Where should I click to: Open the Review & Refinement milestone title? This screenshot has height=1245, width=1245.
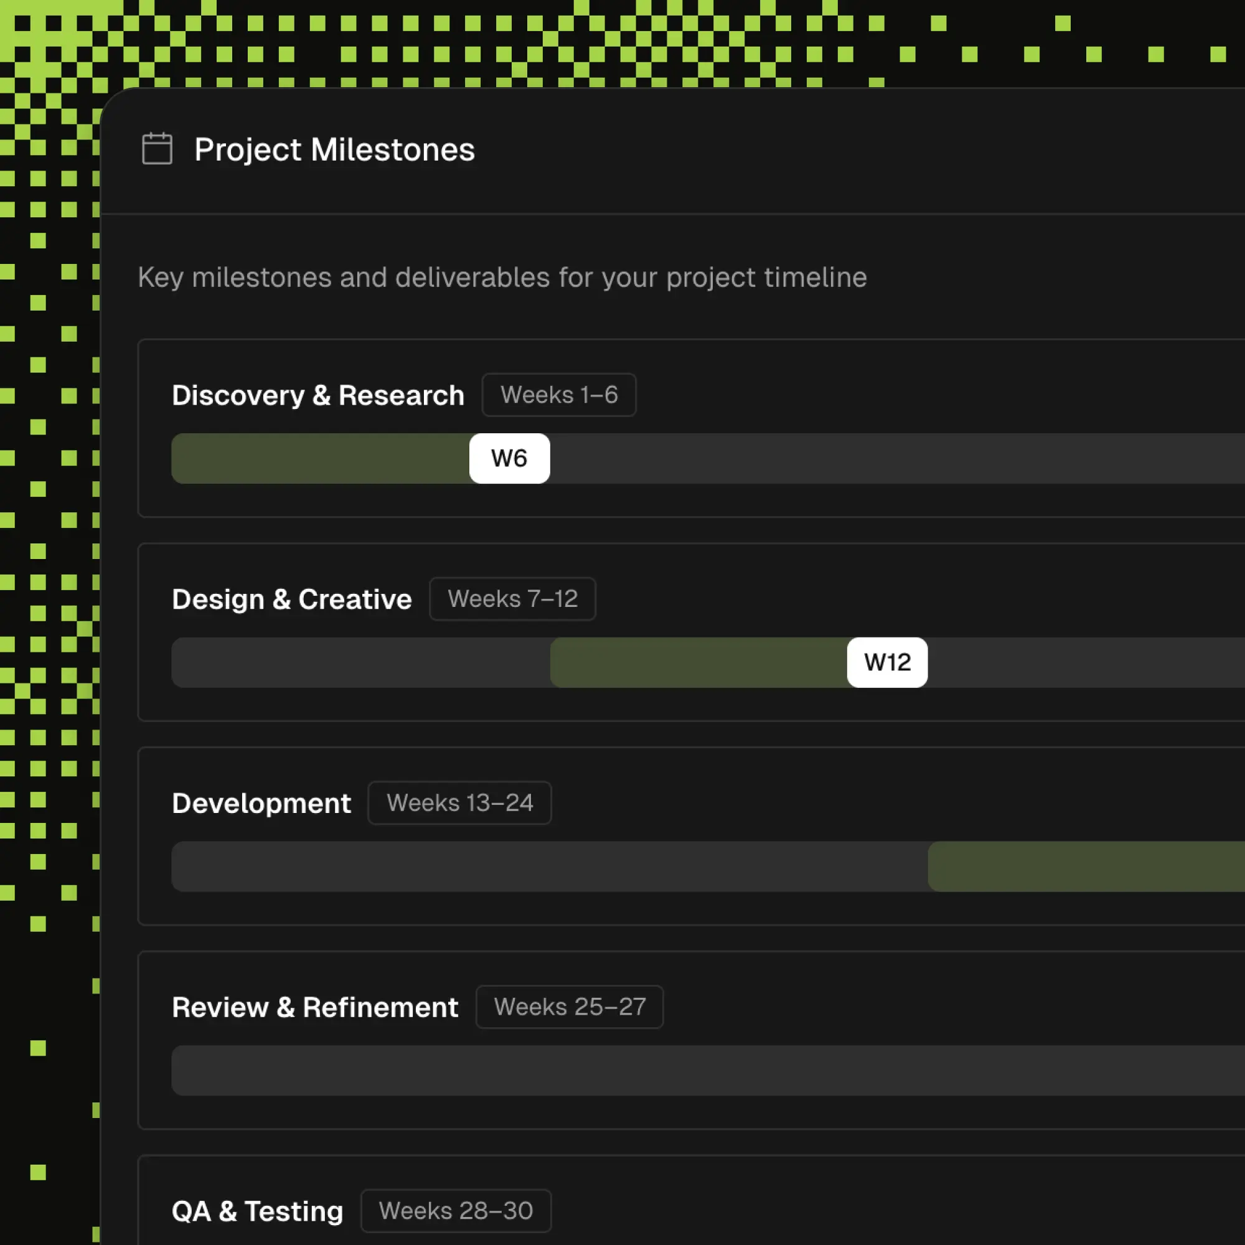314,1007
